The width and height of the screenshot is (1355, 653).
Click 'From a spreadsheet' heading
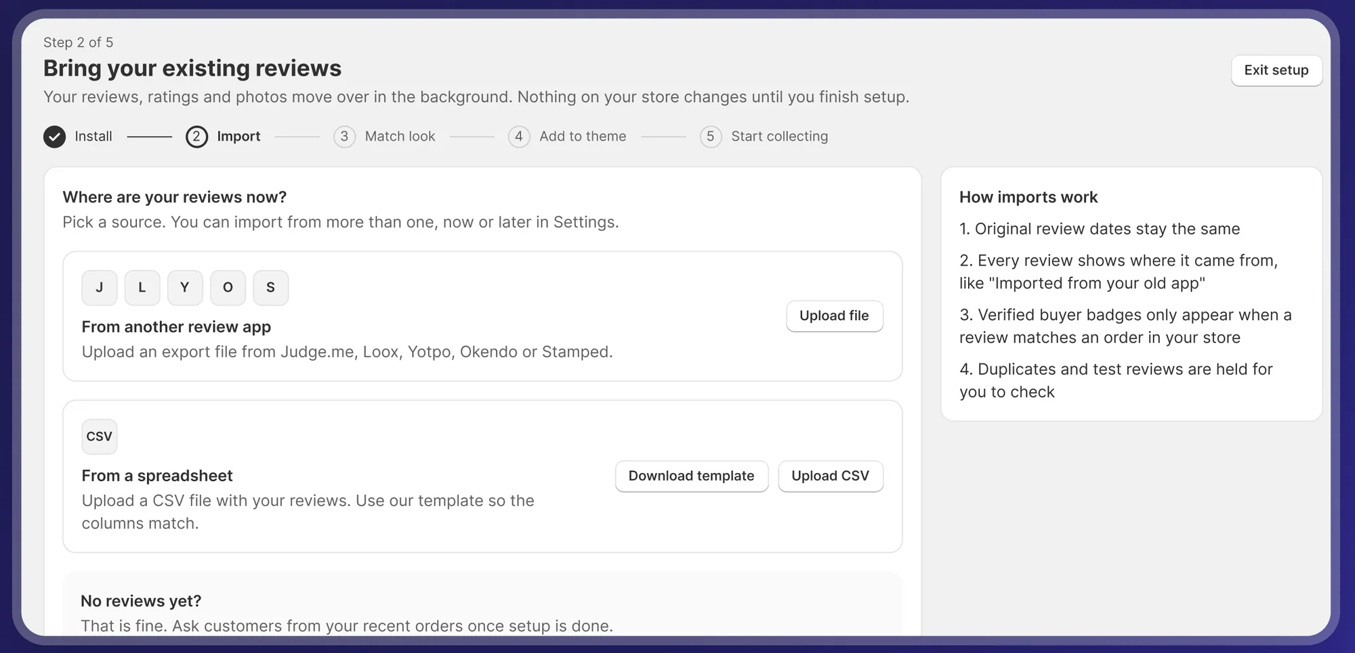157,476
